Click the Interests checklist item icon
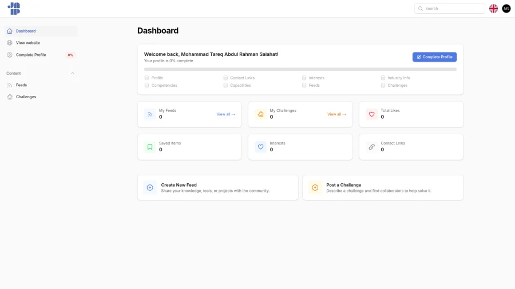 (304, 78)
